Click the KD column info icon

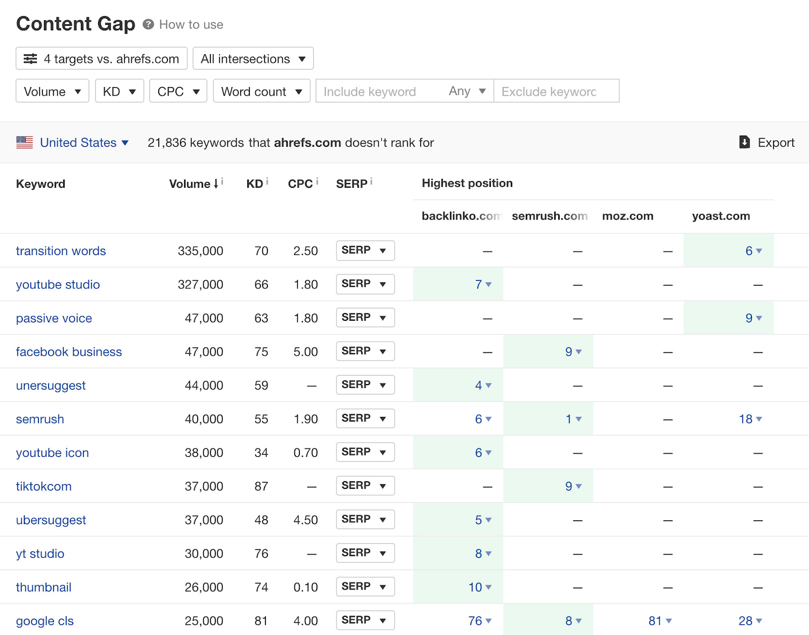click(267, 181)
